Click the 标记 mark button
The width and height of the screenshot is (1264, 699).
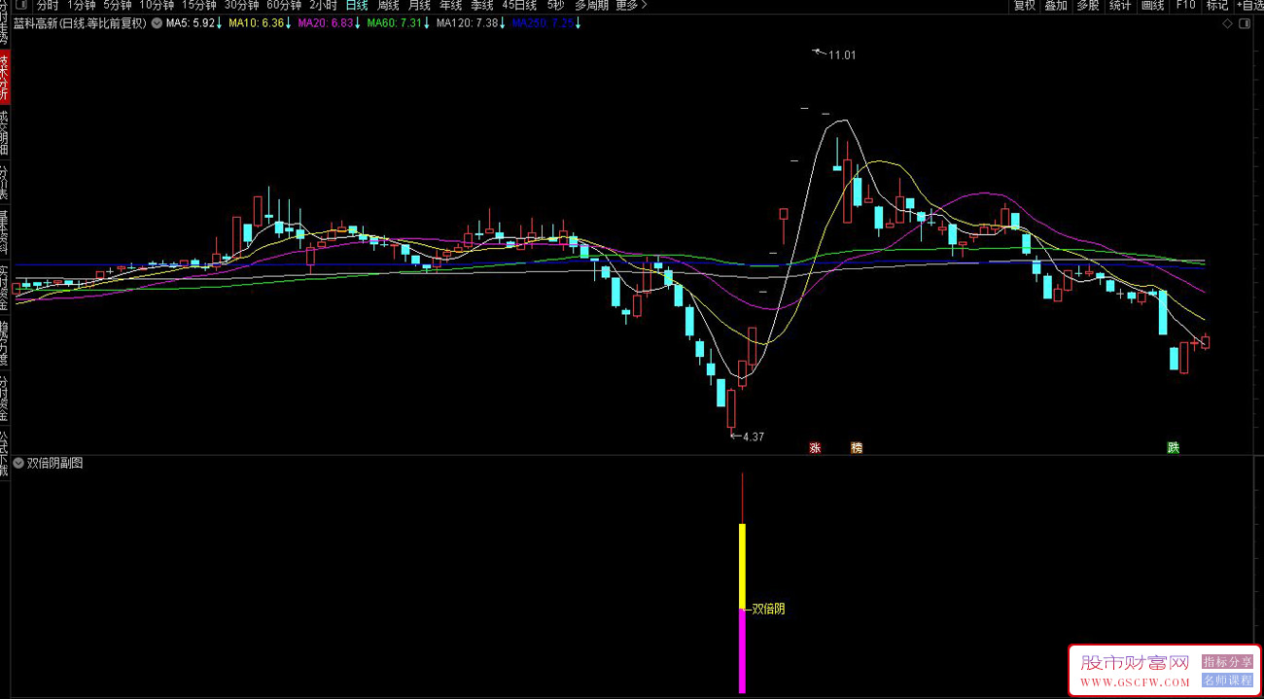coord(1217,5)
